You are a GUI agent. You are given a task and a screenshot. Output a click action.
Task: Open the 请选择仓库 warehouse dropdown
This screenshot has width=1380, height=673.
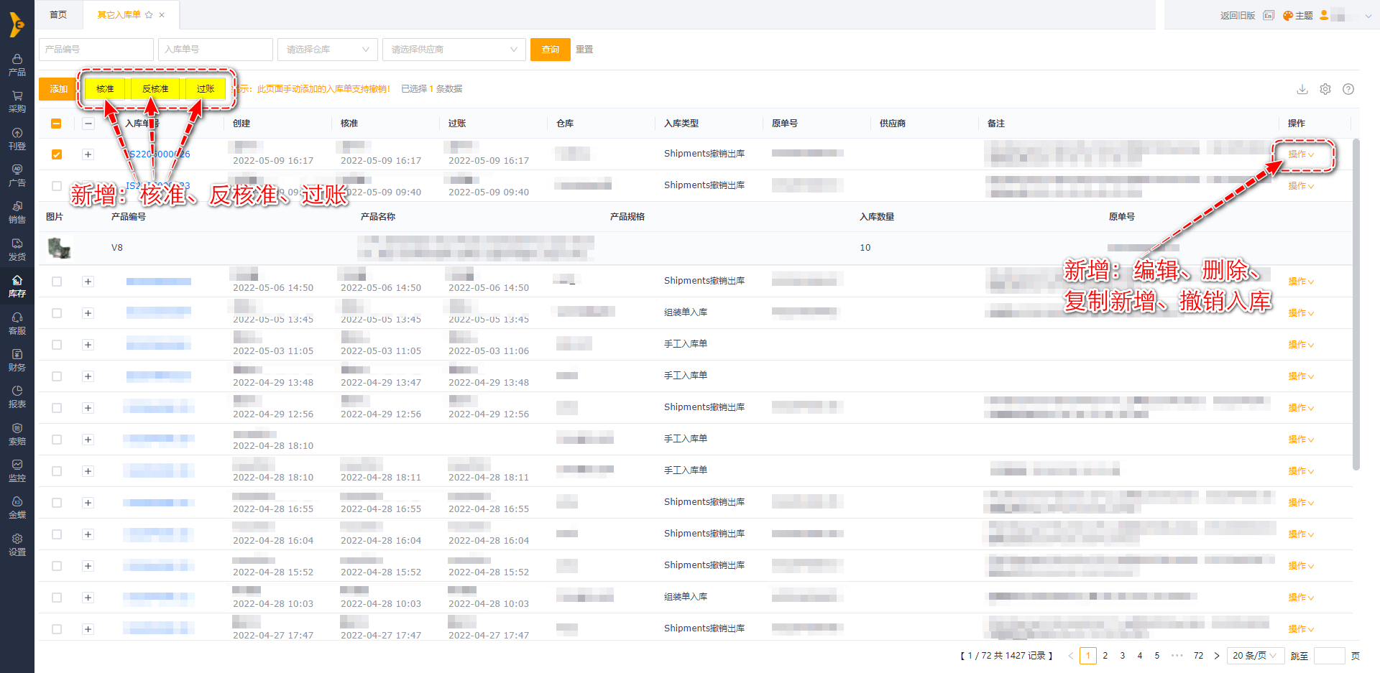[x=327, y=50]
